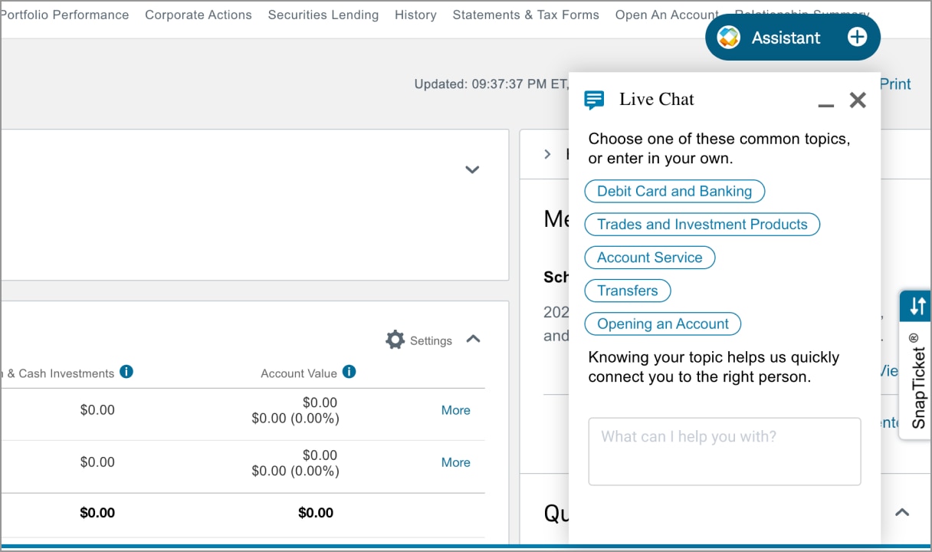Pick Trades and Investment Products topic
Image resolution: width=932 pixels, height=552 pixels.
(x=701, y=224)
